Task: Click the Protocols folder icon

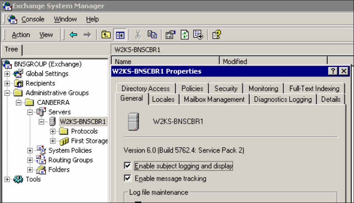Action: pyautogui.click(x=64, y=131)
